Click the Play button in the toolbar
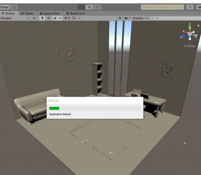The height and width of the screenshot is (175, 201). (81, 7)
